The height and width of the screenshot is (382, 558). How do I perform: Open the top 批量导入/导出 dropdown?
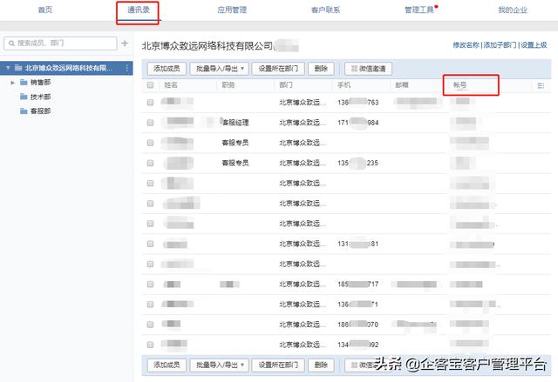point(220,67)
